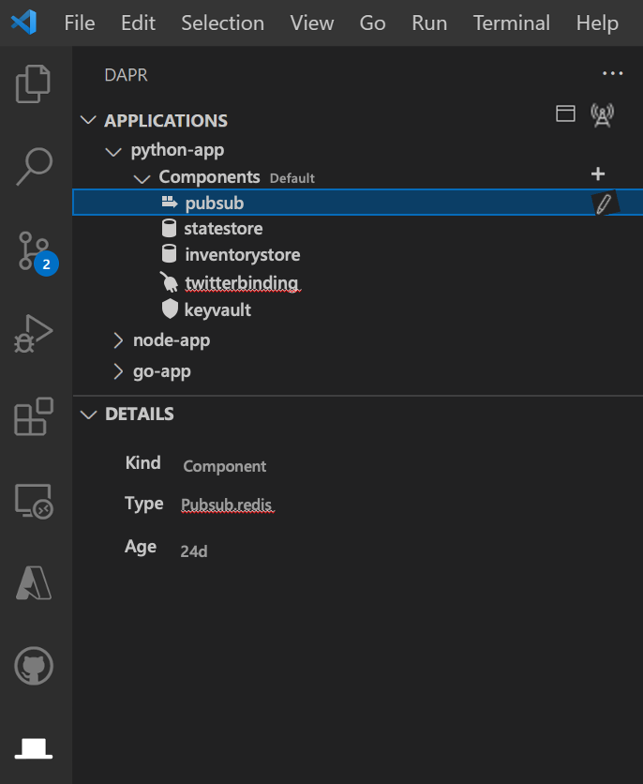Open the Explorer view in activity bar
The image size is (643, 784).
coord(33,83)
